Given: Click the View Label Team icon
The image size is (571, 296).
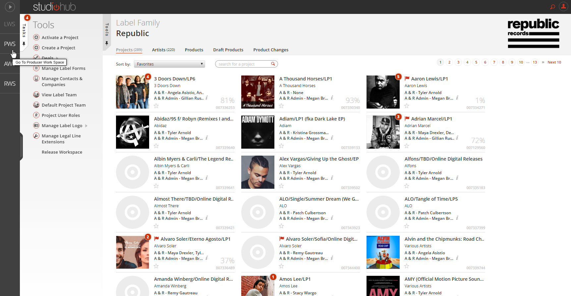Looking at the screenshot, I should click(x=36, y=95).
